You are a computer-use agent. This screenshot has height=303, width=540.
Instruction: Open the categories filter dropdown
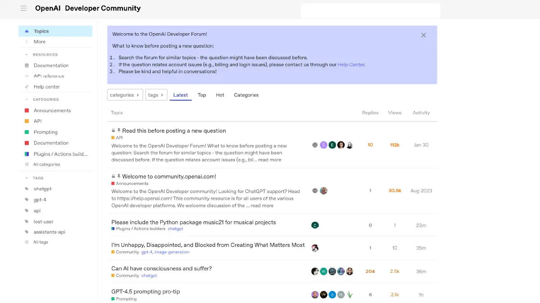[125, 95]
